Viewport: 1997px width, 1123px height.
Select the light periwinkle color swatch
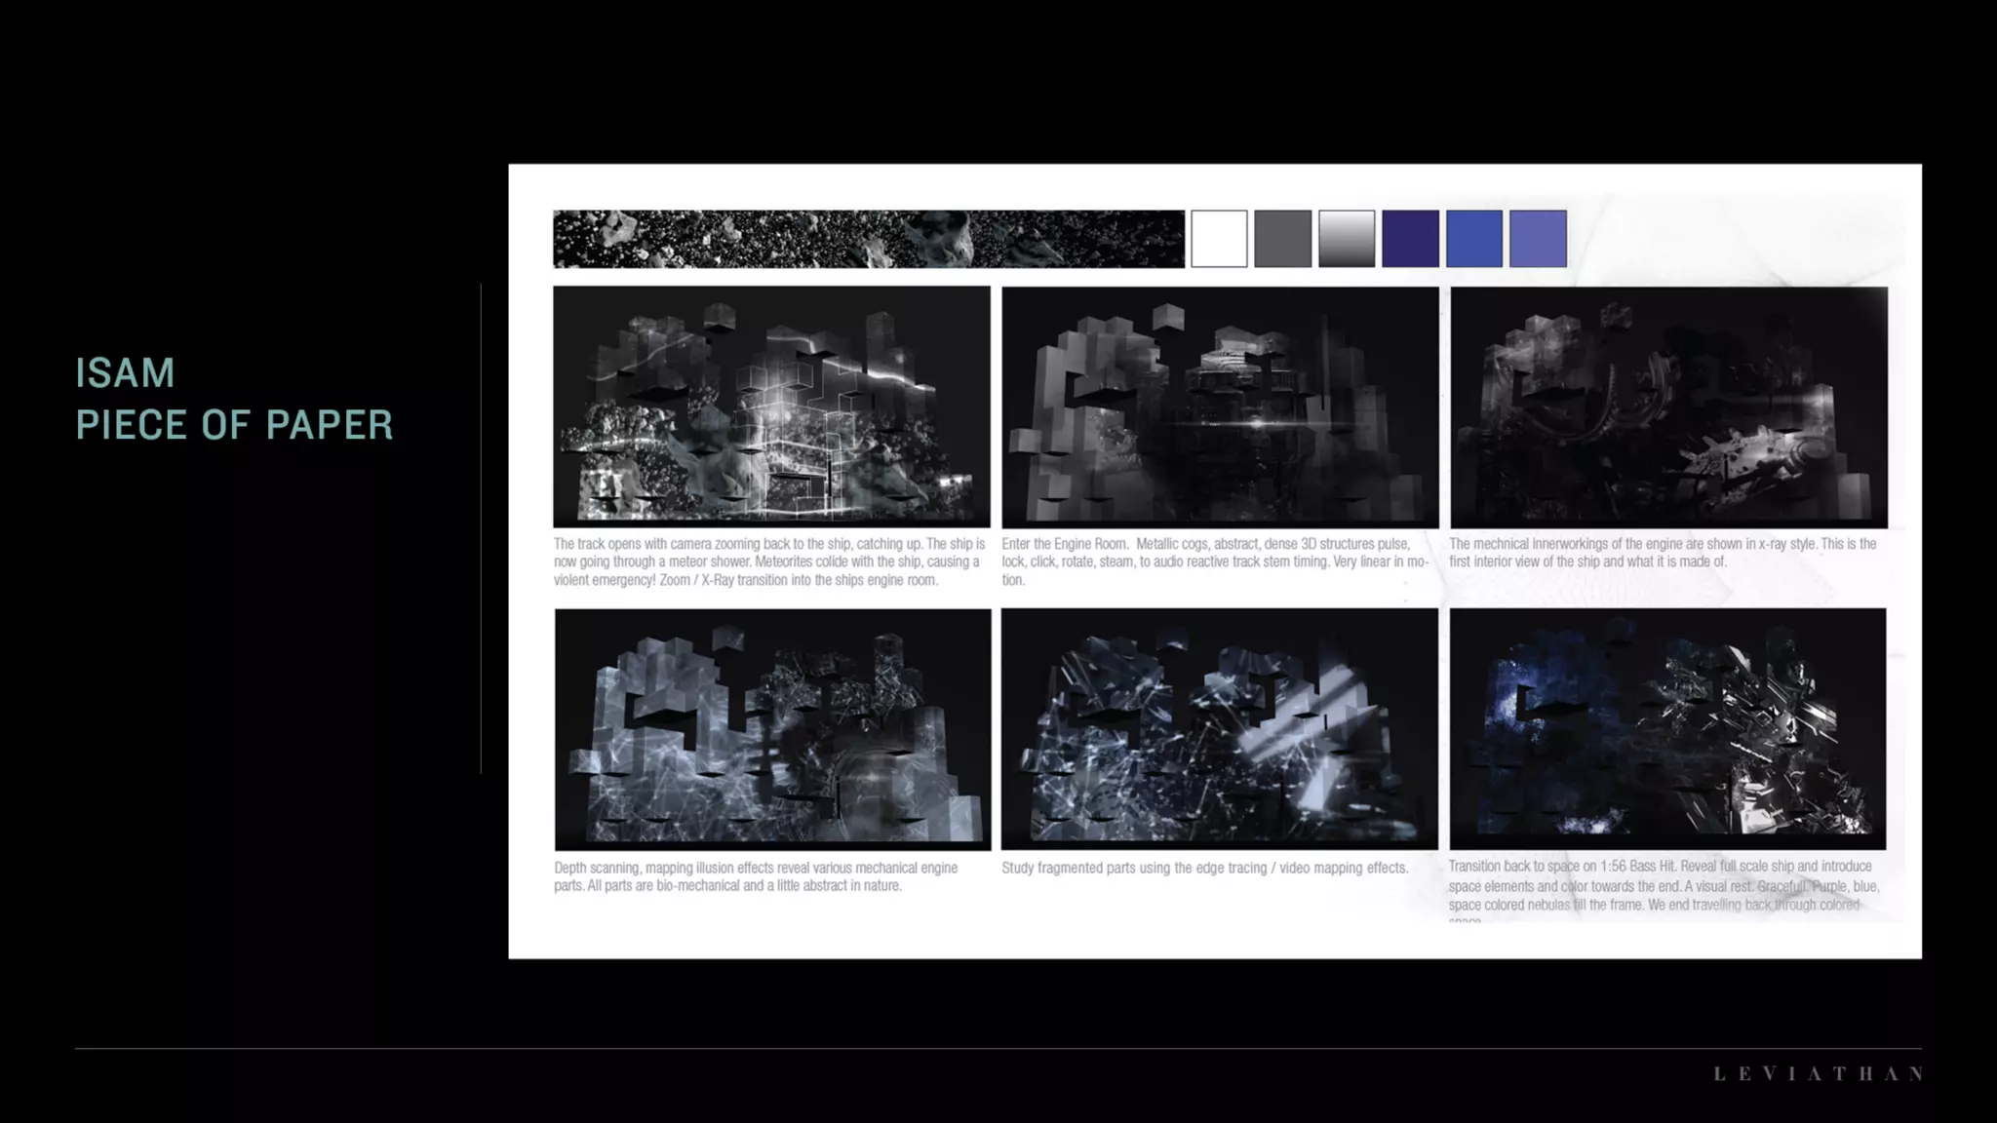1538,239
